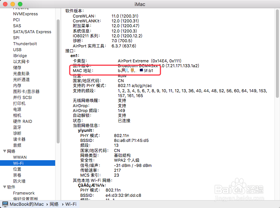The image size is (280, 208).
Task: Click the en1 interface heading
Action: click(75, 56)
